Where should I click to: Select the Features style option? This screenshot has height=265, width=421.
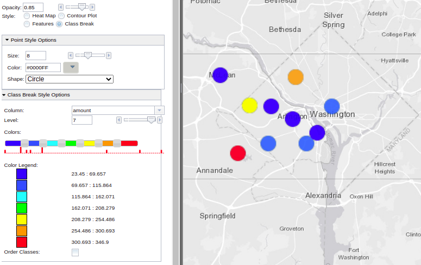click(x=27, y=24)
